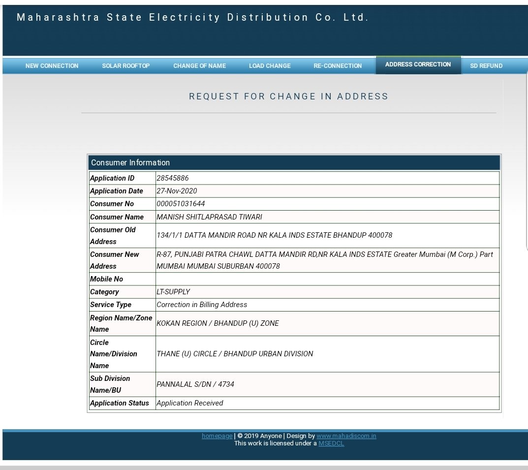
Task: Click the Consumer Old Address label
Action: pos(113,235)
